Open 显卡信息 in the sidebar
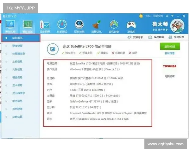 click(x=17, y=85)
